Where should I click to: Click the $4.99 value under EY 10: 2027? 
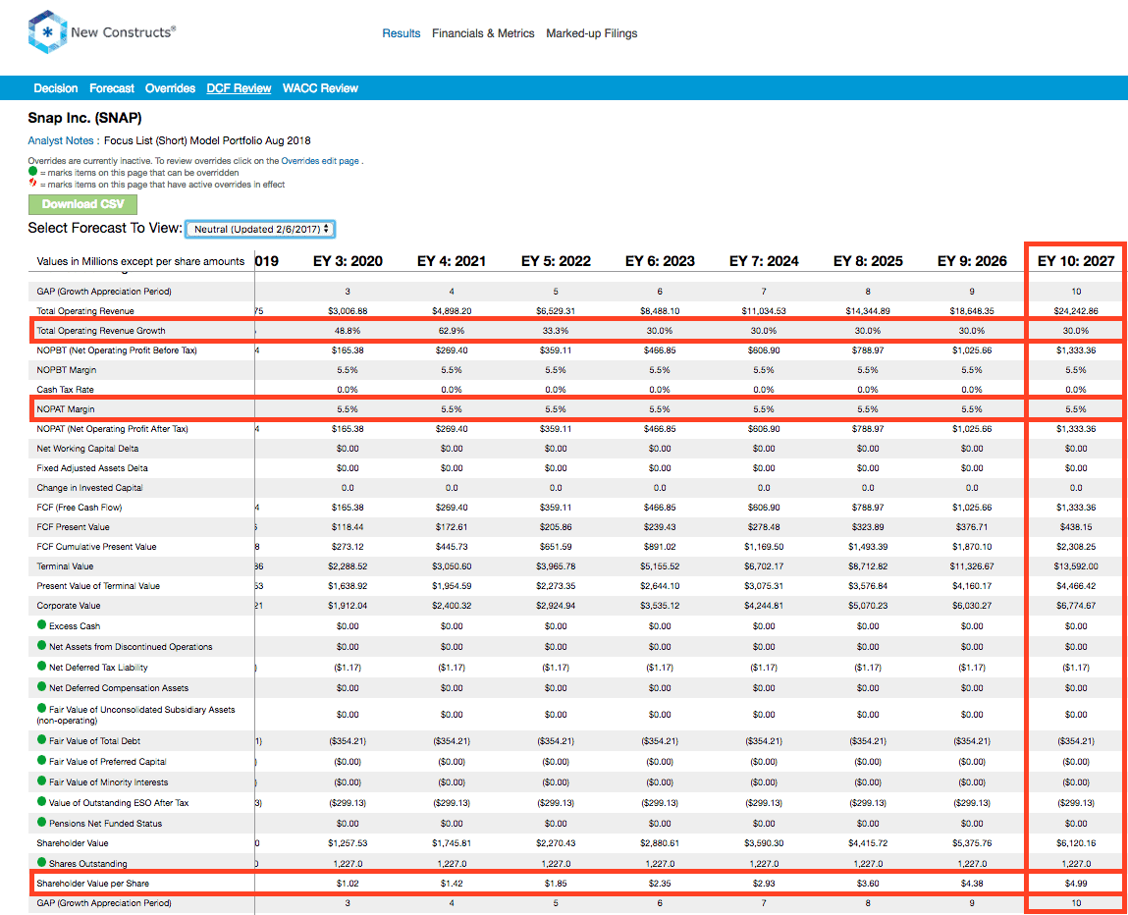click(x=1076, y=884)
